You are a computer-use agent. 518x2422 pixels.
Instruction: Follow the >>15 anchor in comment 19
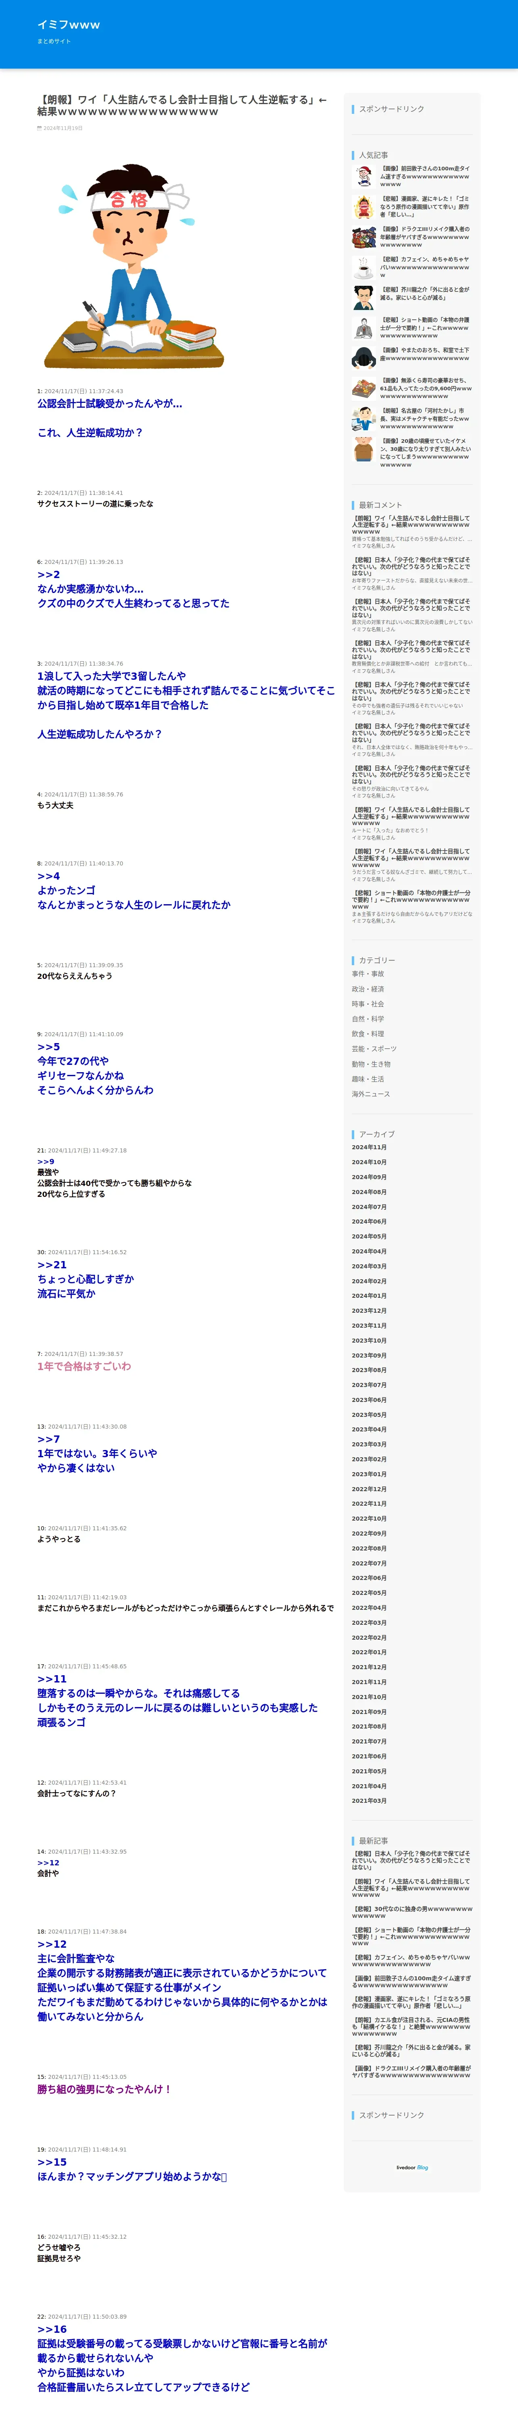click(52, 2162)
